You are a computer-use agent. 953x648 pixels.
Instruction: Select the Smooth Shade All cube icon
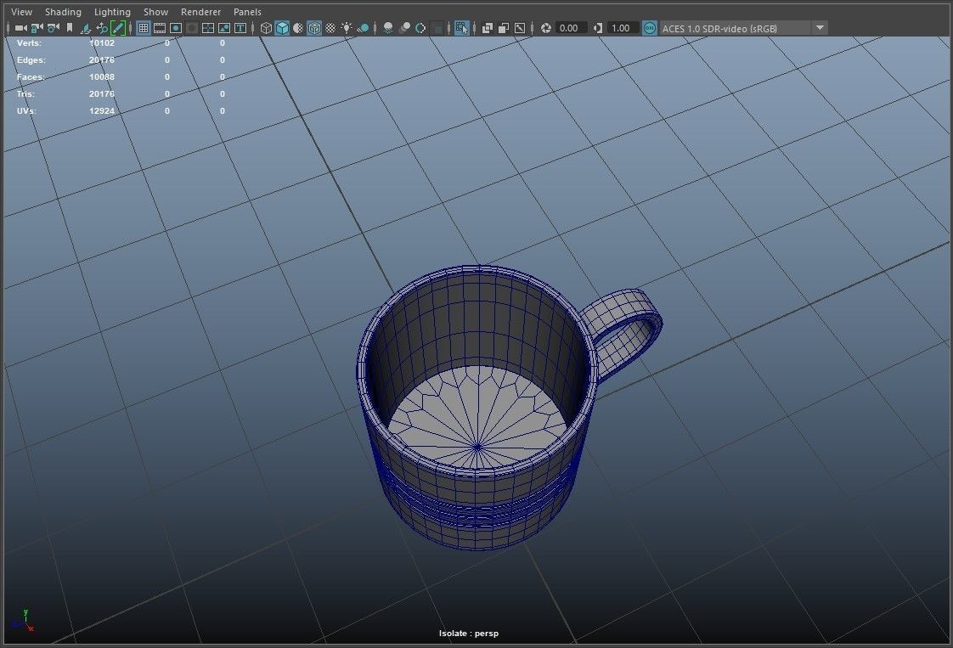click(282, 28)
